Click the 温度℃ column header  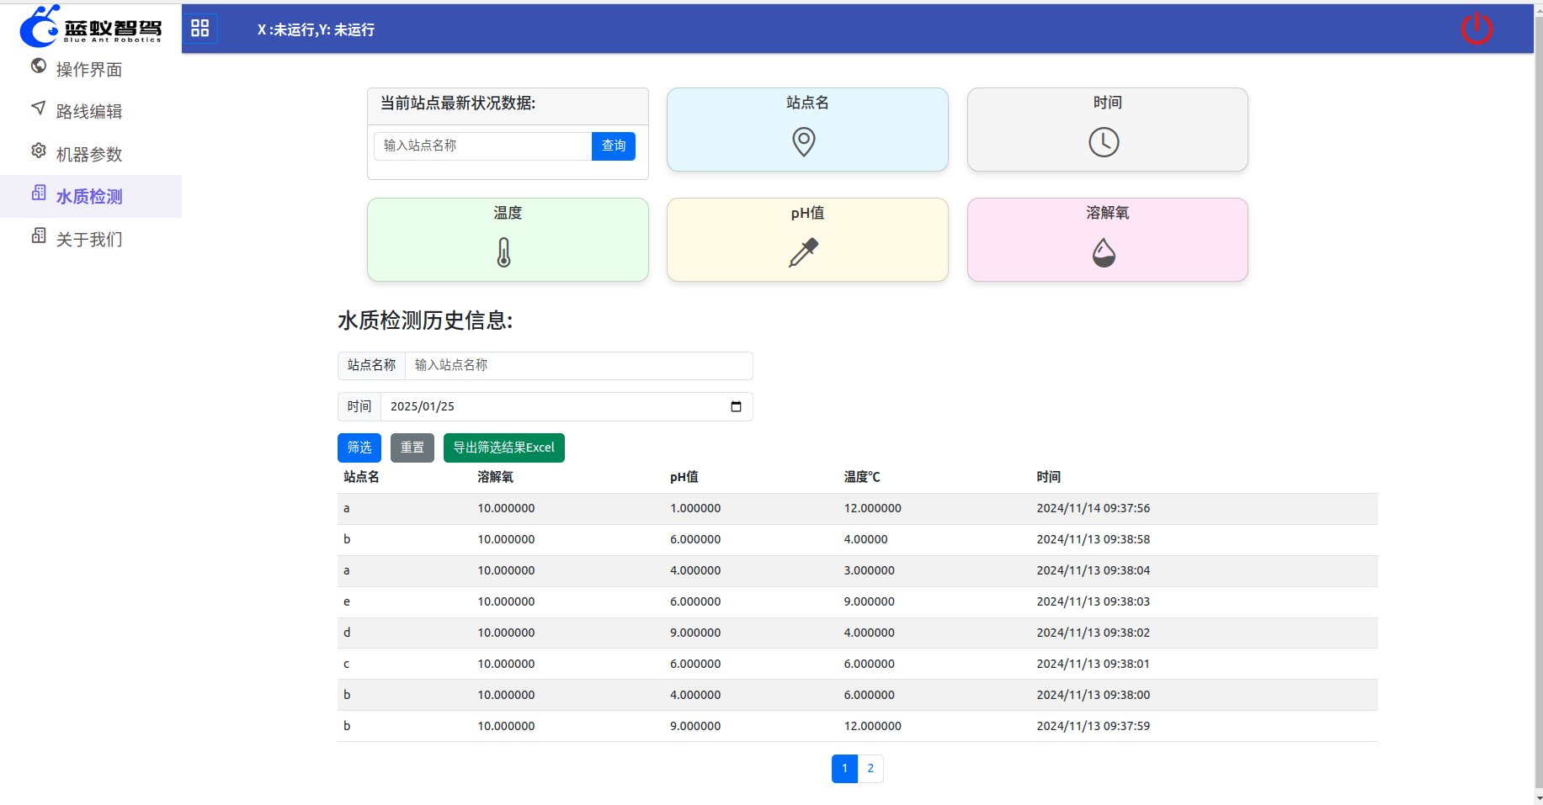[x=862, y=477]
